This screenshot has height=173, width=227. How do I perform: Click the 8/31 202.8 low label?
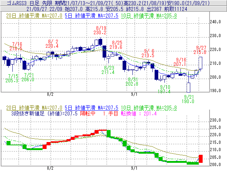[x=132, y=82]
